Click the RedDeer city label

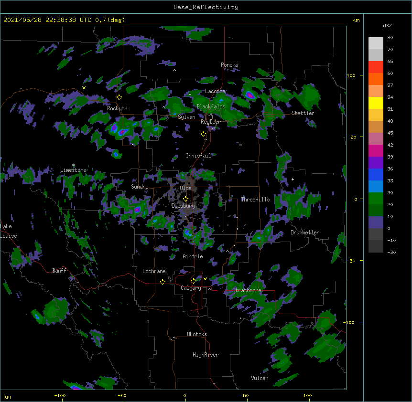(210, 122)
